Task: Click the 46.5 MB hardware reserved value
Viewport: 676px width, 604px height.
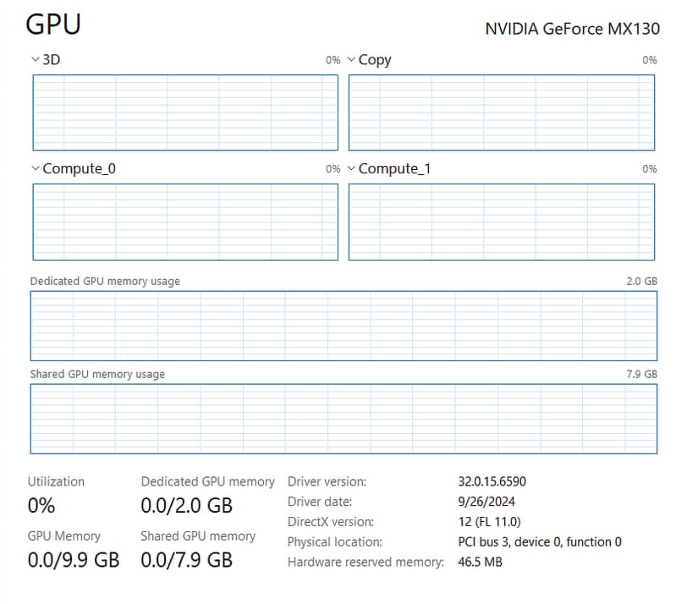Action: (x=480, y=562)
